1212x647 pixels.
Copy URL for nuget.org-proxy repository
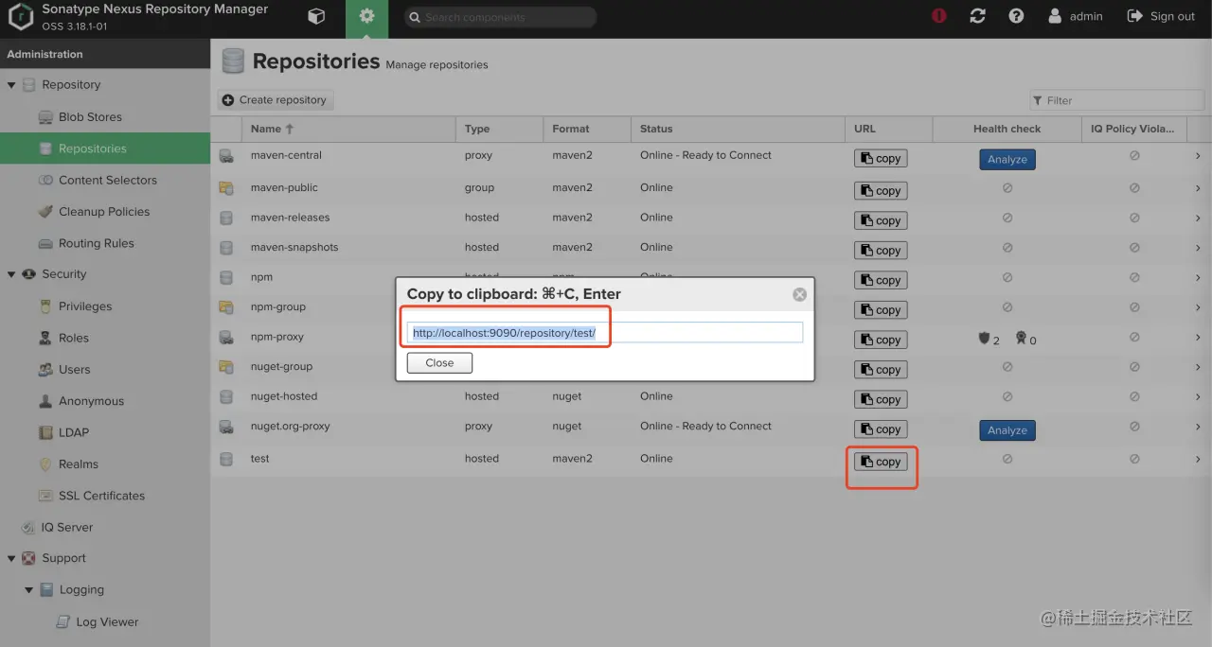880,429
